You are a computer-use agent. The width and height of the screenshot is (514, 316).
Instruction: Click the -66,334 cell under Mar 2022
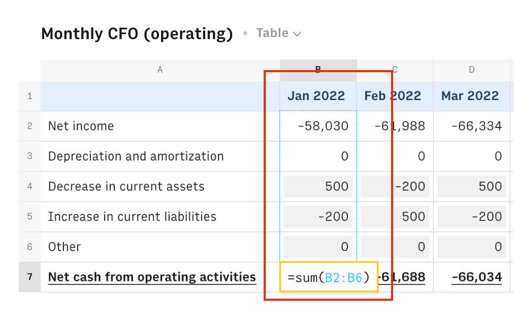(x=476, y=126)
